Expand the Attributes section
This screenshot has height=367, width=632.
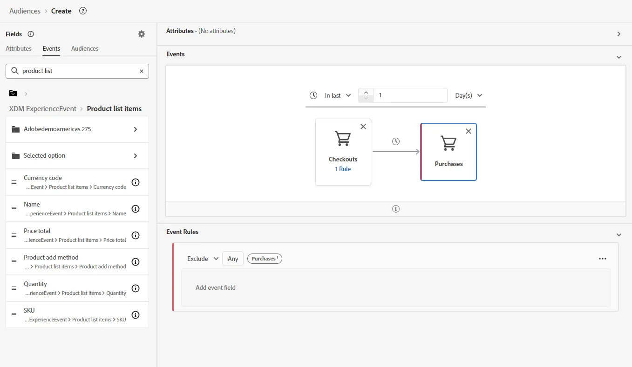tap(619, 34)
